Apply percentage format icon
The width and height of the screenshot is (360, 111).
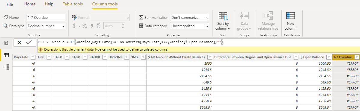click(x=85, y=26)
